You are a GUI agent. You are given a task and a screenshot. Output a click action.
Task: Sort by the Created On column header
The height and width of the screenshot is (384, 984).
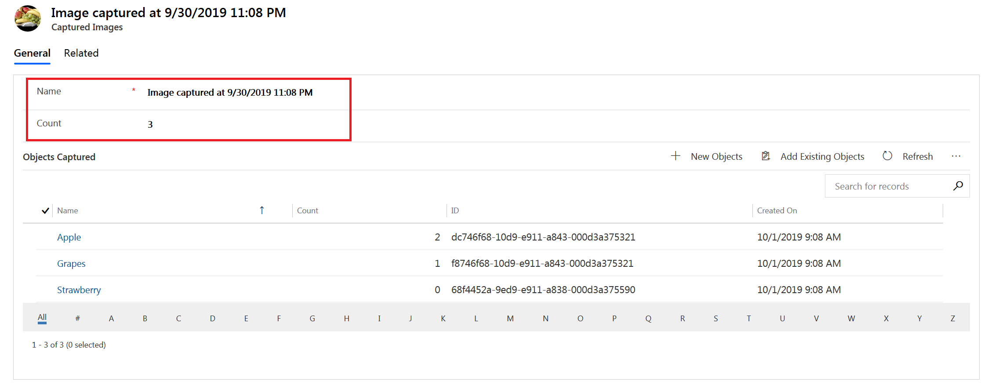[777, 211]
